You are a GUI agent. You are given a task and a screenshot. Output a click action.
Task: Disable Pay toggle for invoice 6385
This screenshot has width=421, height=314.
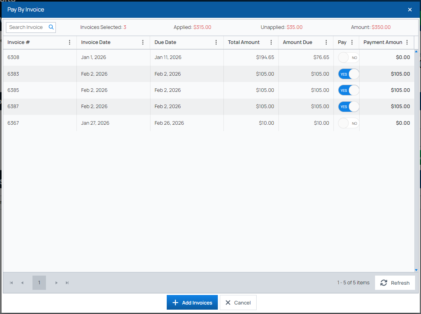pos(348,90)
